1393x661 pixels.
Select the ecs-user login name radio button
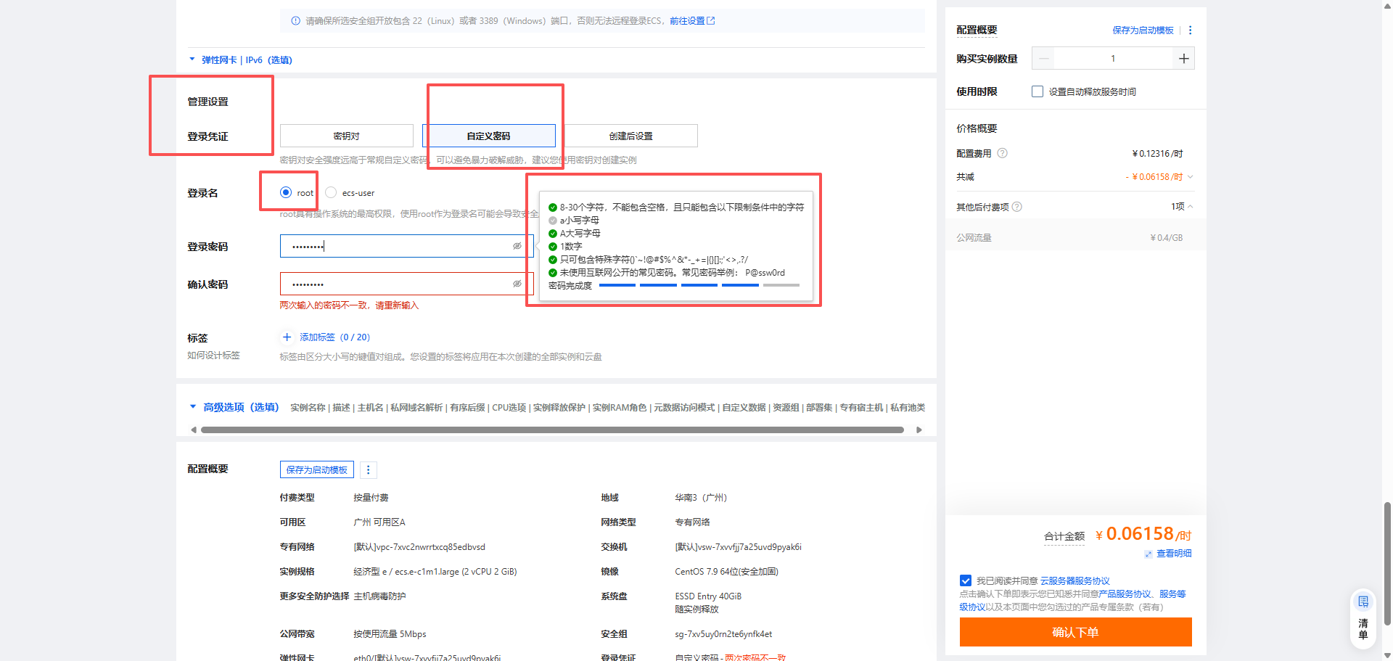tap(331, 192)
